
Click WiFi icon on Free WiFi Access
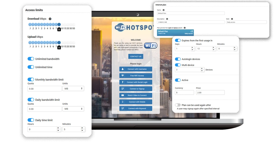point(122,75)
